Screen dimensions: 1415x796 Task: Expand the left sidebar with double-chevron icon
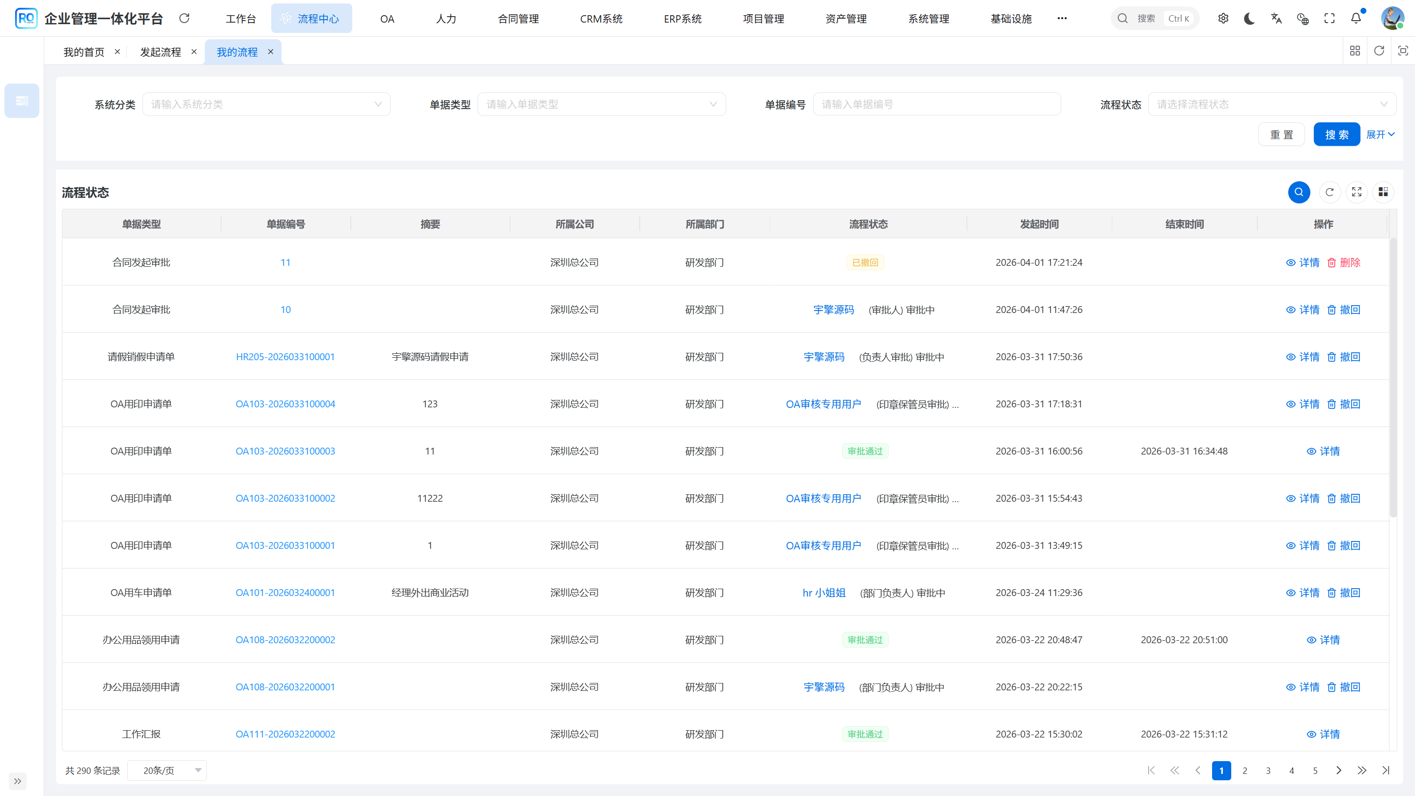pyautogui.click(x=18, y=781)
